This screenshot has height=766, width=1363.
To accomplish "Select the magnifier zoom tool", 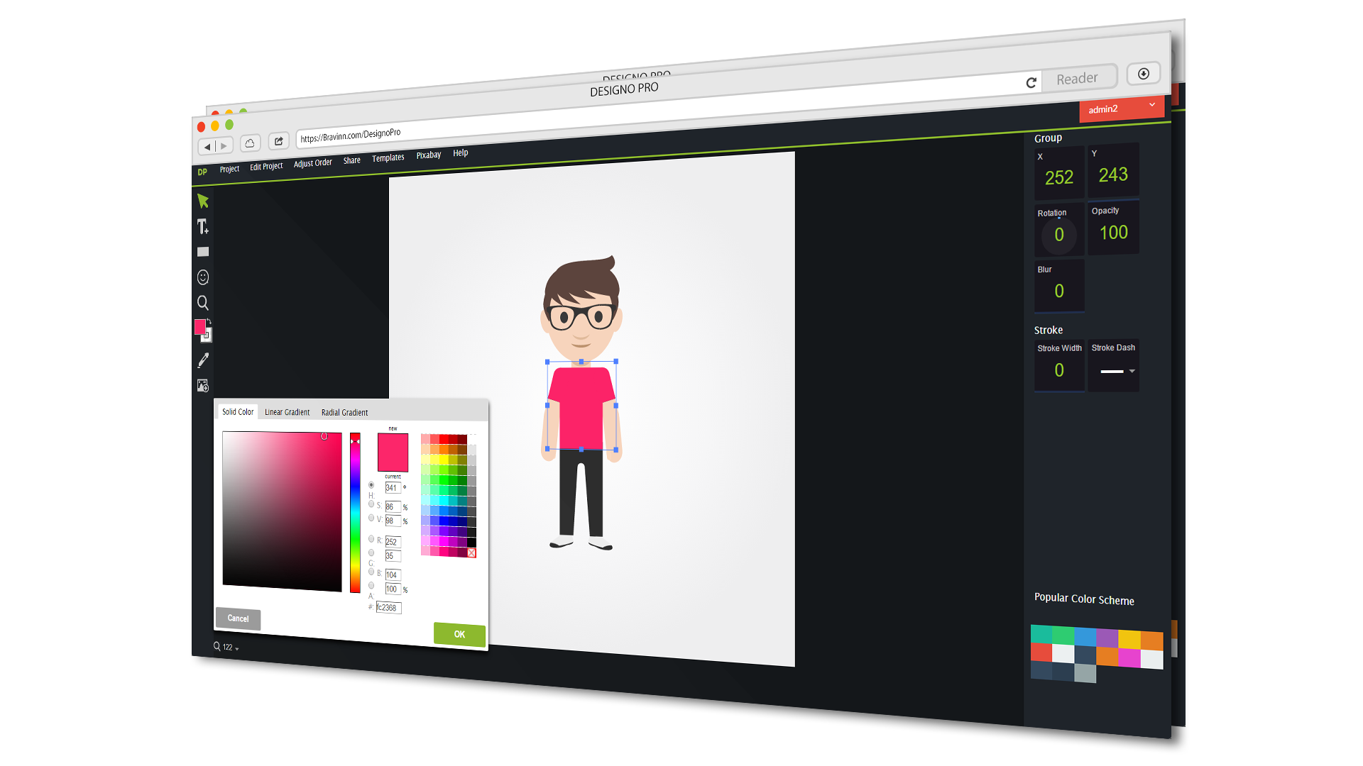I will [203, 303].
